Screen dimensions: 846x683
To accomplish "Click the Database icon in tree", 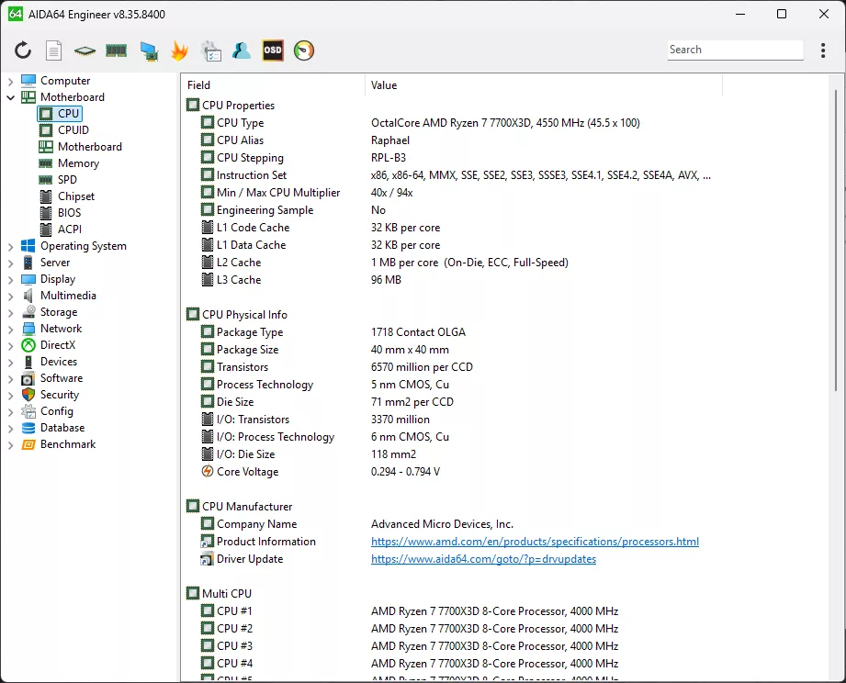I will 28,428.
